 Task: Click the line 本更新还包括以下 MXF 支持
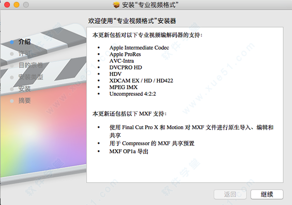(129, 114)
